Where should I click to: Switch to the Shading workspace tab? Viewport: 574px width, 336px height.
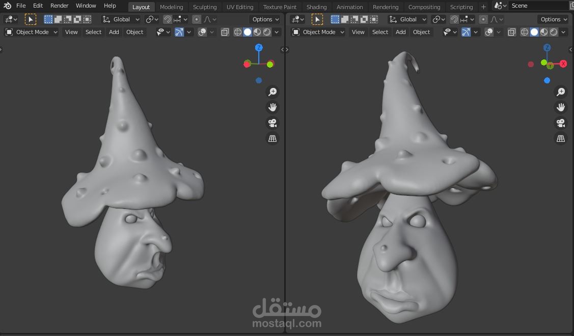(316, 7)
